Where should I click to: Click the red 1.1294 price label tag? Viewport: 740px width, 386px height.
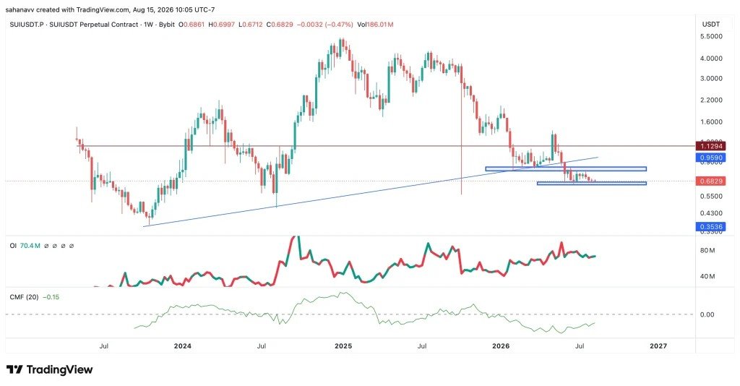[710, 146]
